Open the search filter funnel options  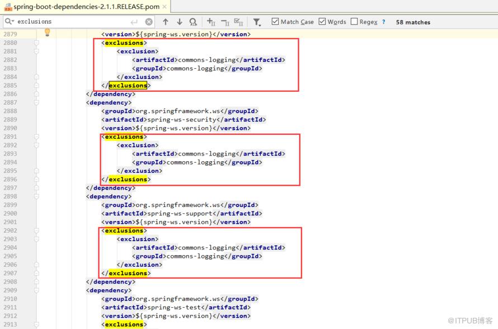click(257, 22)
